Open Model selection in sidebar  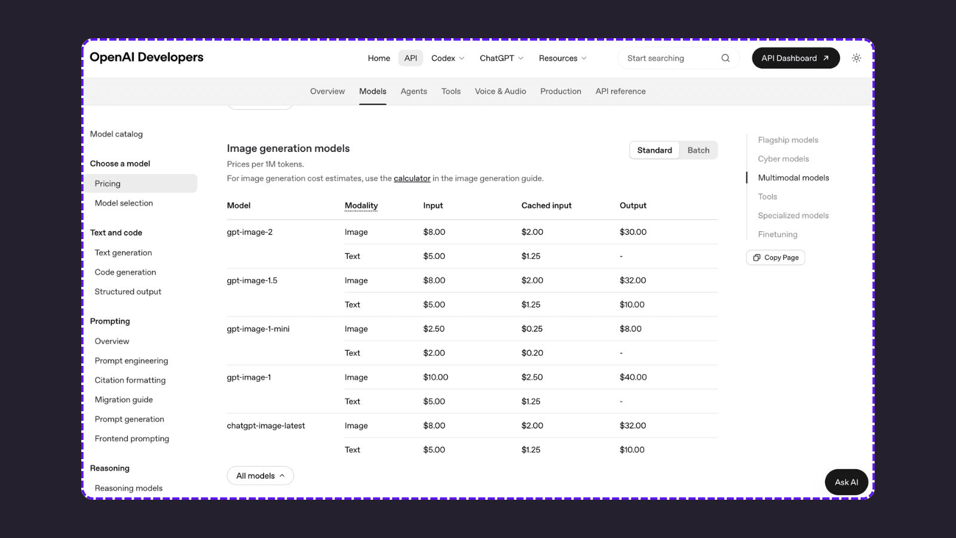click(124, 203)
